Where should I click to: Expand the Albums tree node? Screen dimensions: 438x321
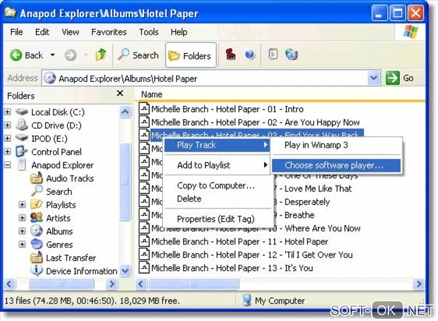point(22,231)
